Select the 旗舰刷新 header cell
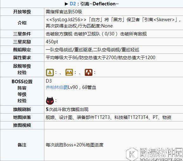Viewport: 183px width, 161px height. (22, 109)
